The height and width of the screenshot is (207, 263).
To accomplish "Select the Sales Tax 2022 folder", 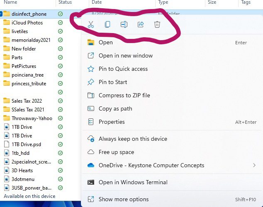I will pos(27,101).
